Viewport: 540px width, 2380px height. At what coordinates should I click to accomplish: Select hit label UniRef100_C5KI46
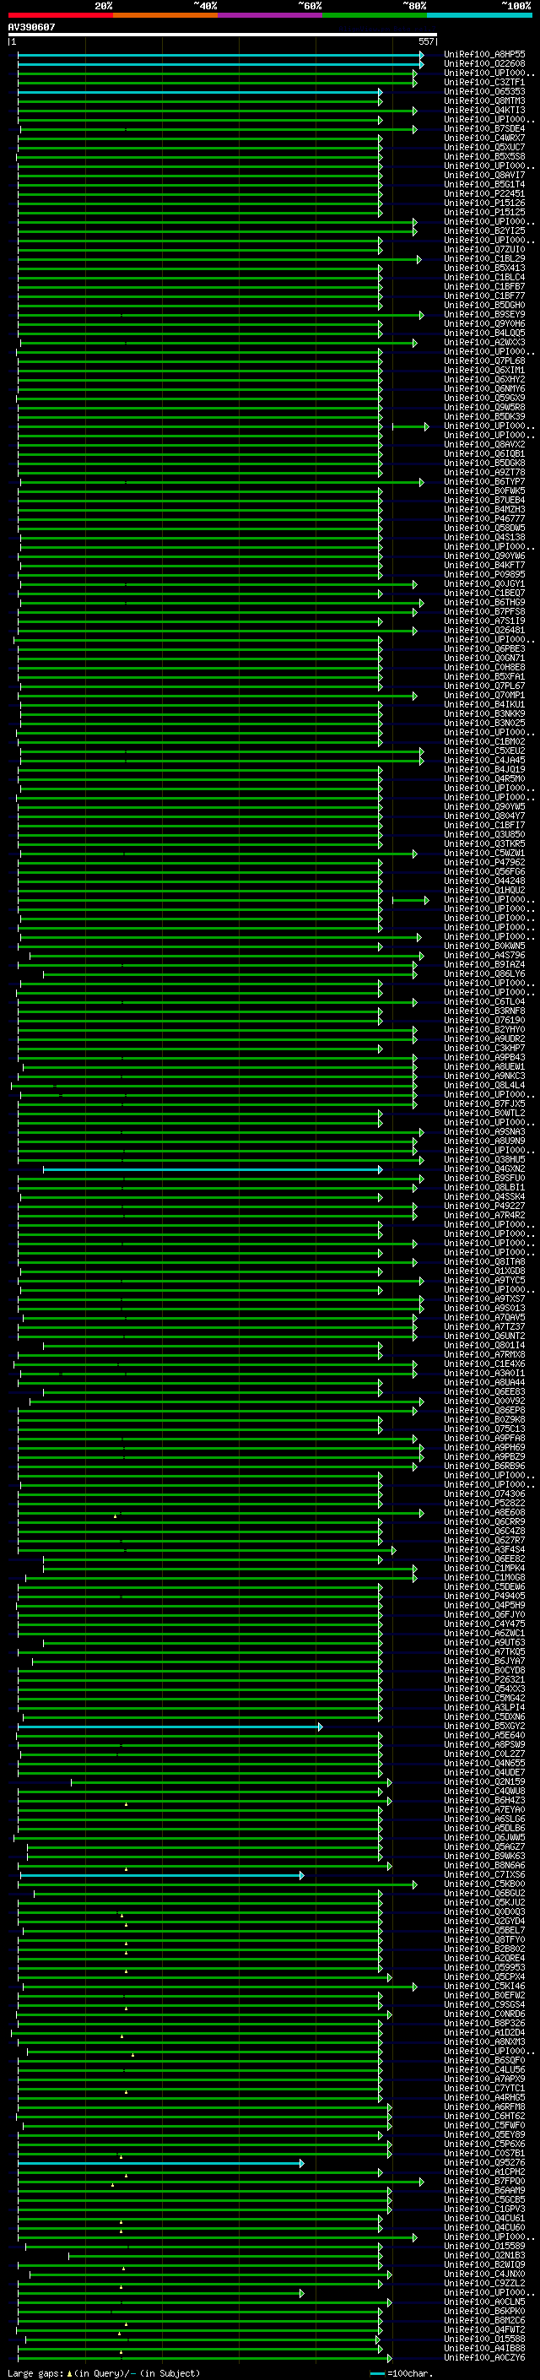(x=484, y=1986)
